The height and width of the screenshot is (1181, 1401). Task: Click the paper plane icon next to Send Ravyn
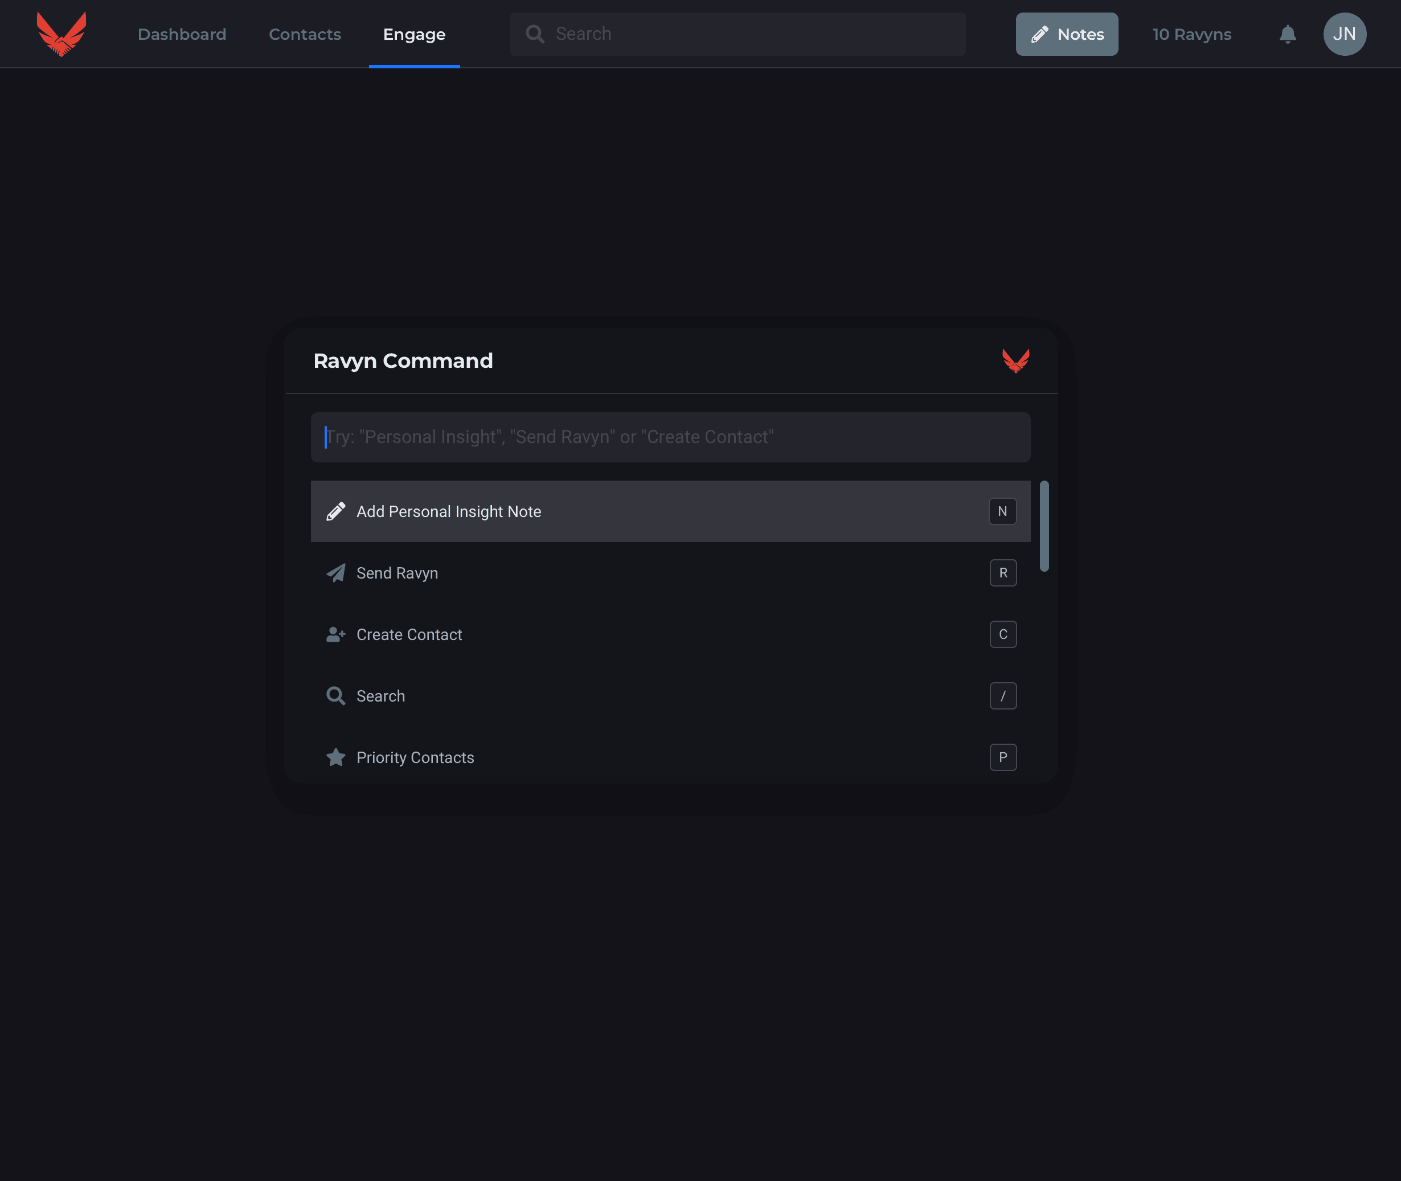[335, 572]
